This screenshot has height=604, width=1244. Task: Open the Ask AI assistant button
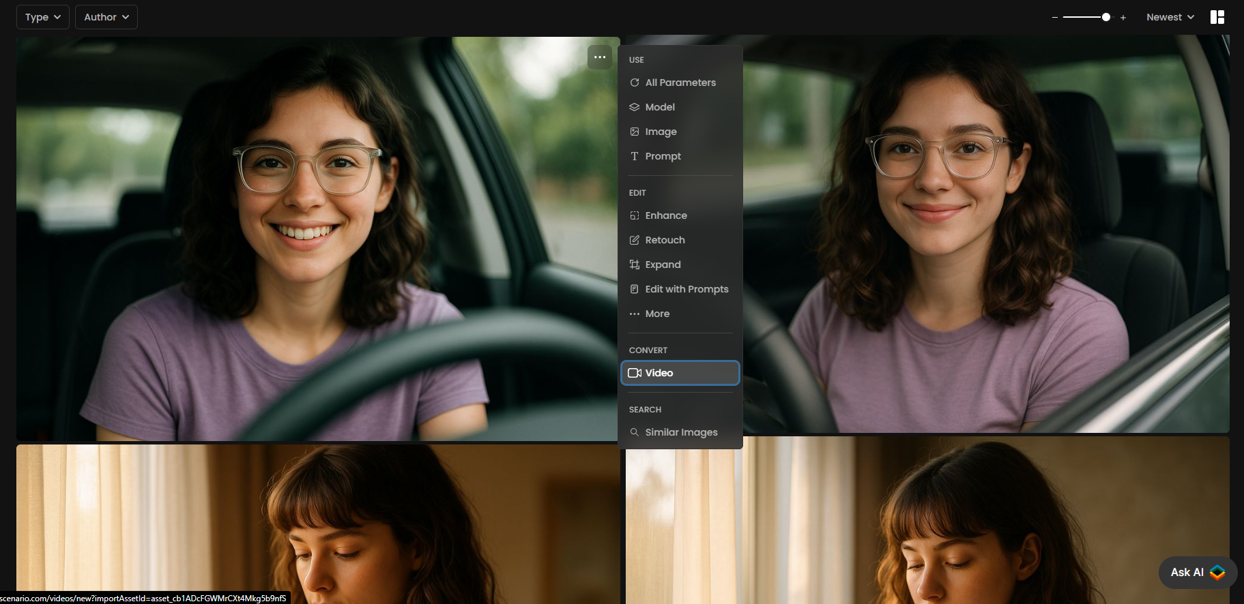(x=1198, y=573)
